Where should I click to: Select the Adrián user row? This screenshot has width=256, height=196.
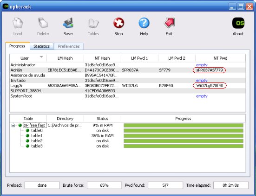click(127, 70)
